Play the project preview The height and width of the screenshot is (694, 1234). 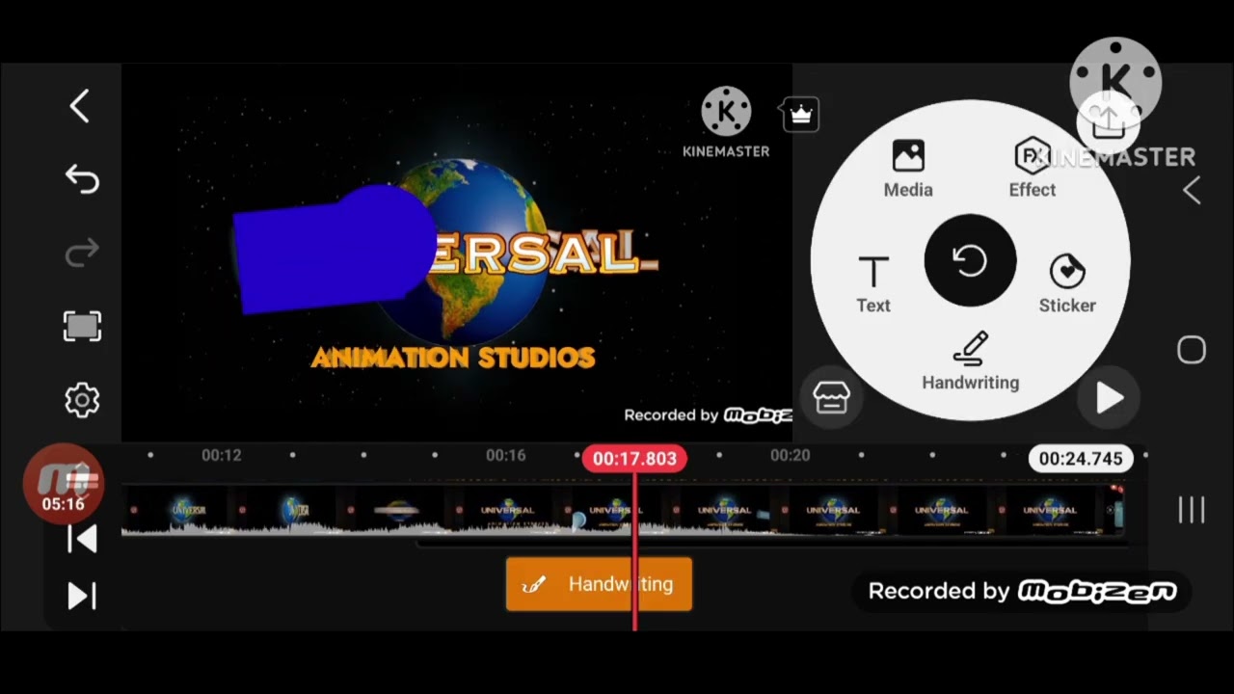(1110, 398)
